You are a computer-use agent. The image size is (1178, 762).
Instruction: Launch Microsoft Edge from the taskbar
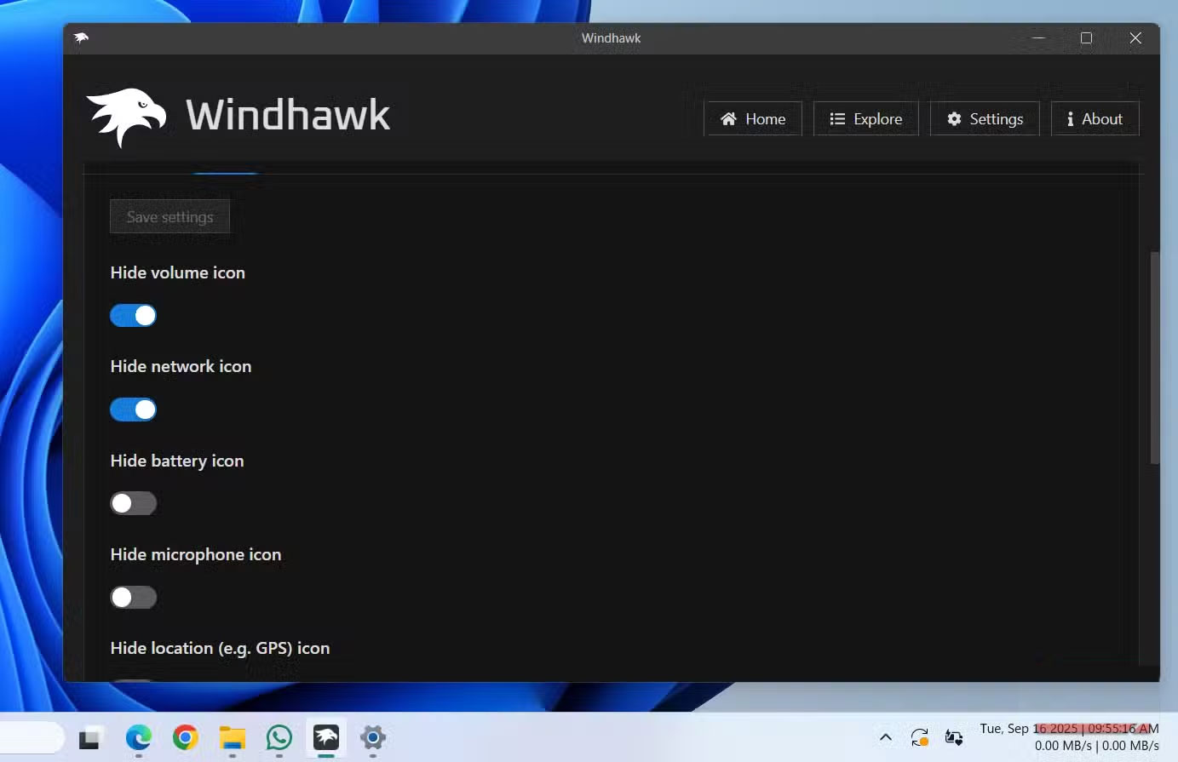(139, 738)
